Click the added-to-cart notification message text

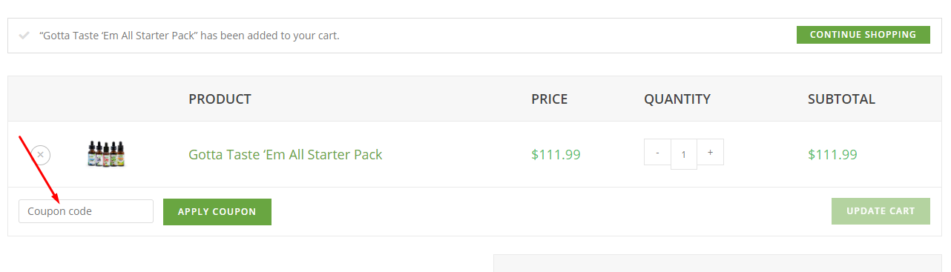(x=189, y=35)
